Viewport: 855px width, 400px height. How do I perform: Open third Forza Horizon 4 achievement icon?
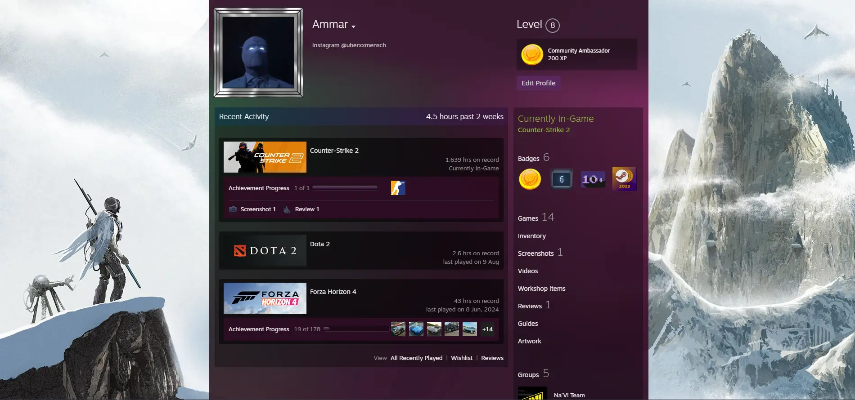(434, 329)
